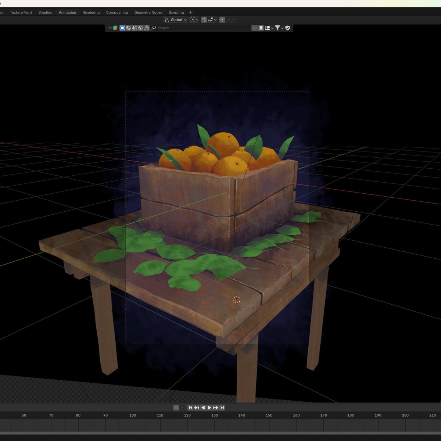Open the proportional falloff curve dropdown

click(230, 20)
